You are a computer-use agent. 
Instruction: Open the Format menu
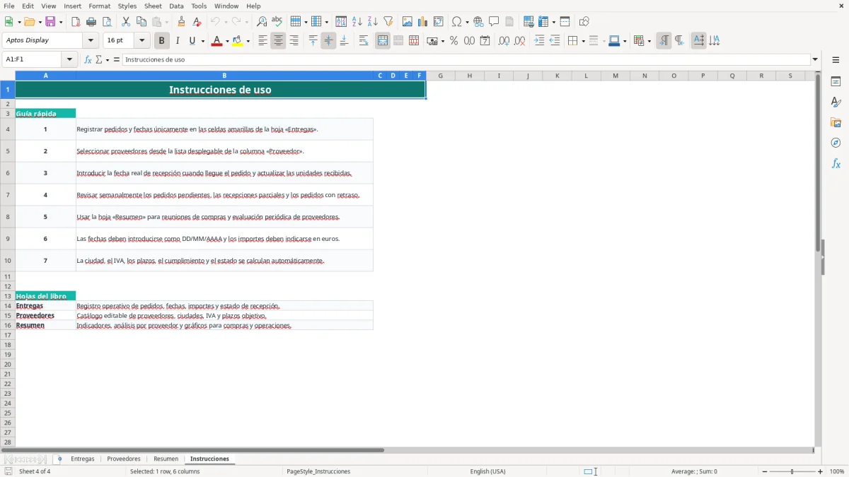point(99,6)
